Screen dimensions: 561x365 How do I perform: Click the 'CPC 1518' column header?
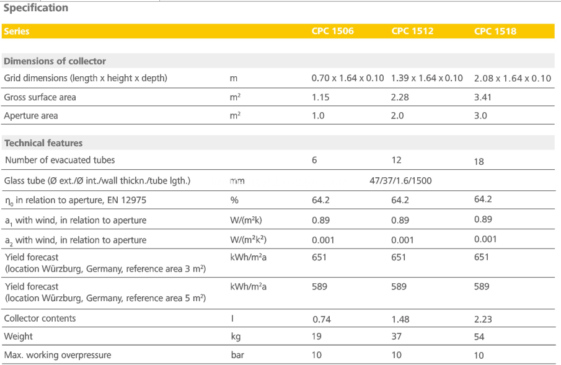[495, 31]
